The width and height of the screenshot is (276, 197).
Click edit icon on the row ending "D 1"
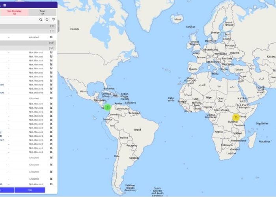click(51, 140)
